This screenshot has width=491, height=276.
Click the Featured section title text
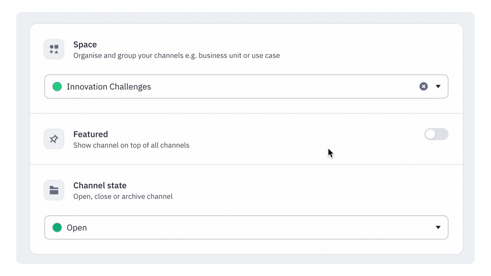pos(91,134)
